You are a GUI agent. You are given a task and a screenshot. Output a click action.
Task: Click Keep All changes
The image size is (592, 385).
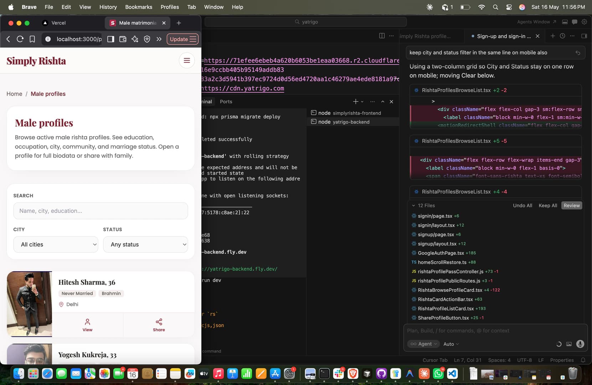pyautogui.click(x=548, y=206)
